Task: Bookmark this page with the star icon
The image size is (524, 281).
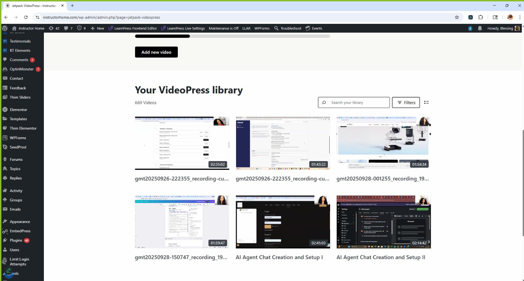Action: click(457, 17)
